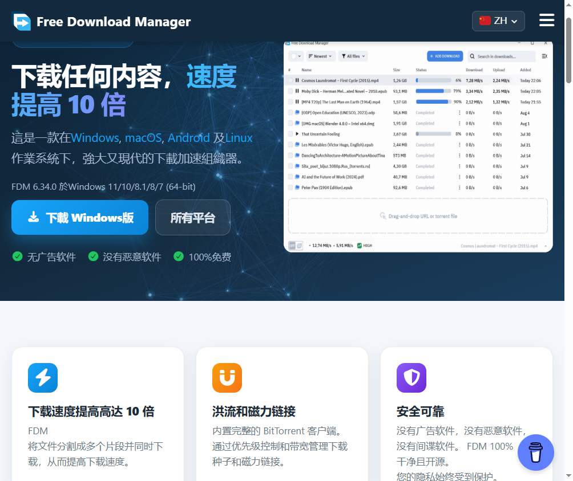The image size is (573, 481).
Task: Click folder icon for Peter Pan epub
Action: pos(297,187)
